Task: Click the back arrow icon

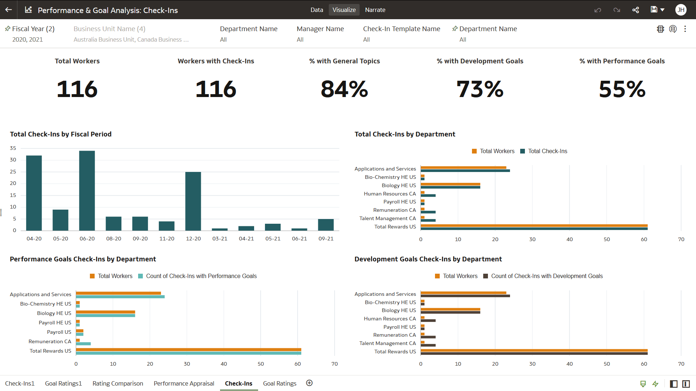Action: 8,10
